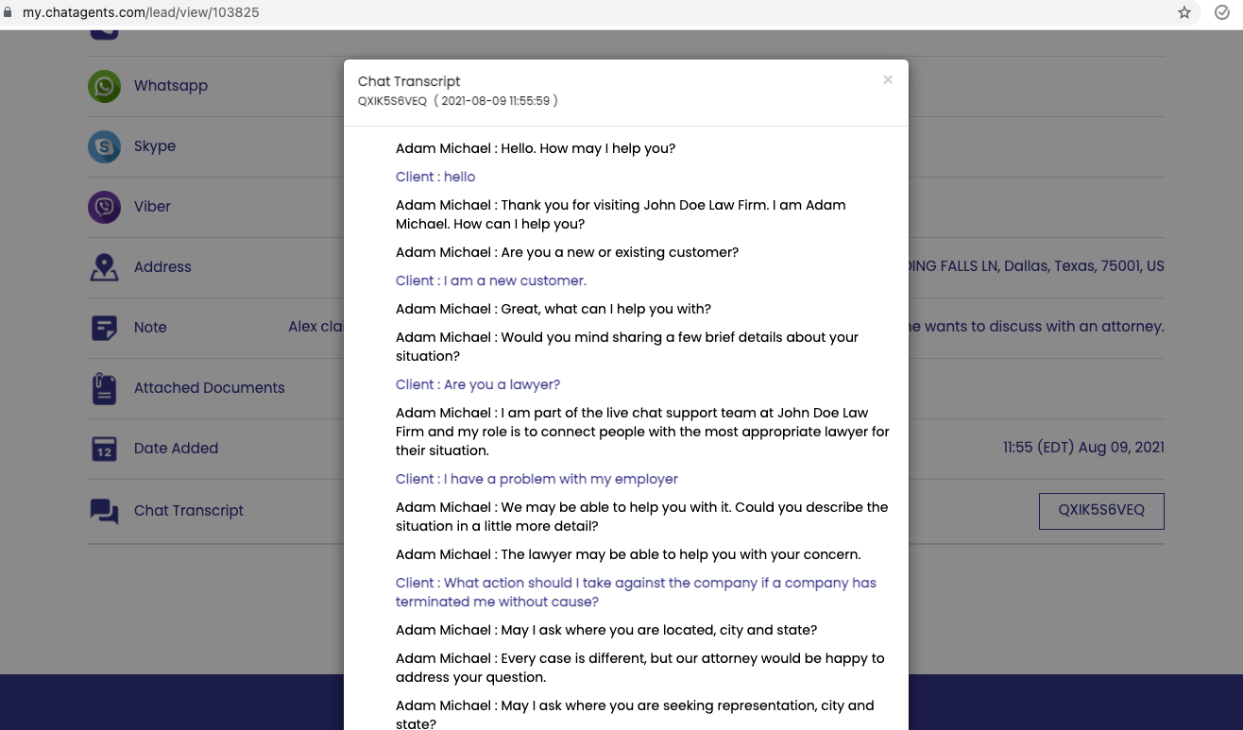Screen dimensions: 1243x730
Task: Click the address bar lock icon
Action: click(9, 12)
